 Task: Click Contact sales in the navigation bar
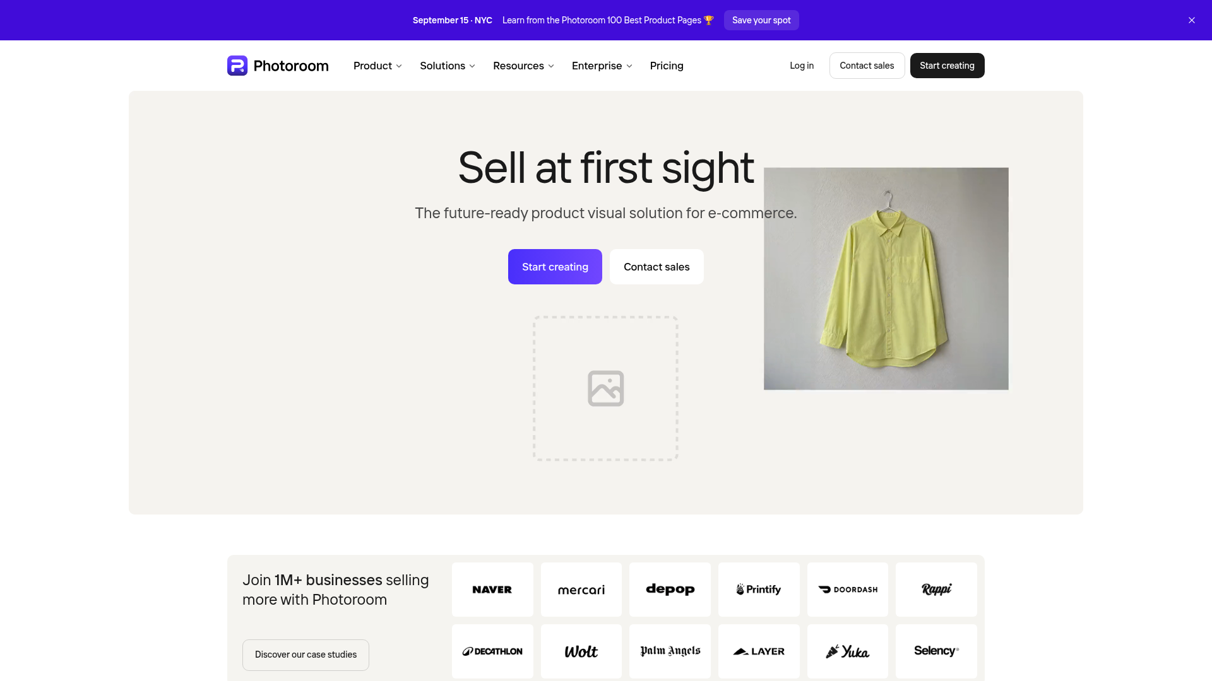point(867,66)
